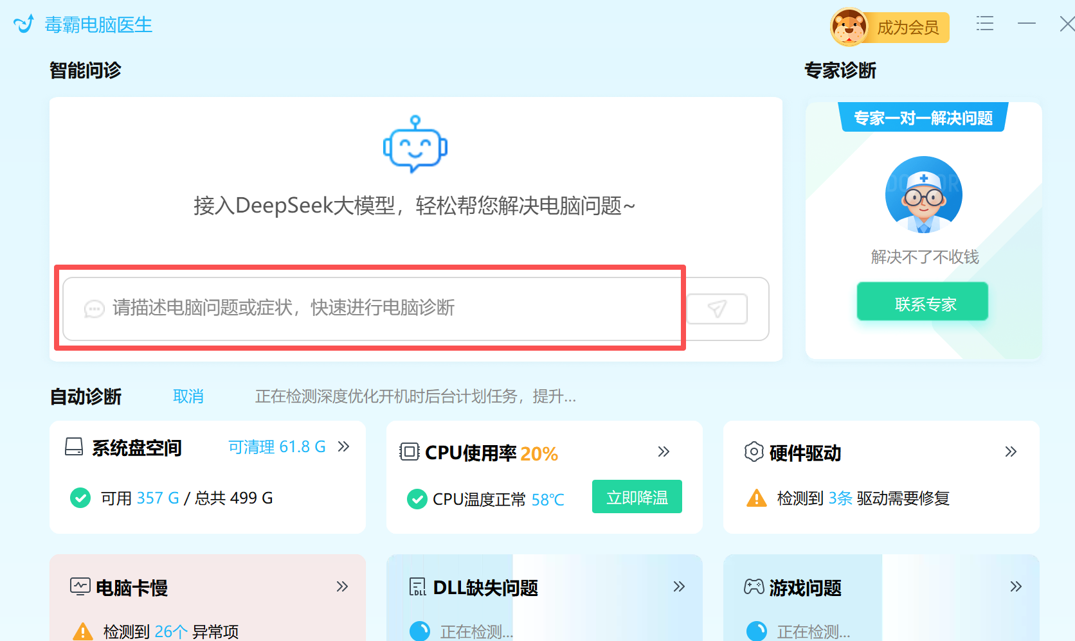The image size is (1075, 641).
Task: Click the DLL缺失问题 file icon
Action: coord(417,586)
